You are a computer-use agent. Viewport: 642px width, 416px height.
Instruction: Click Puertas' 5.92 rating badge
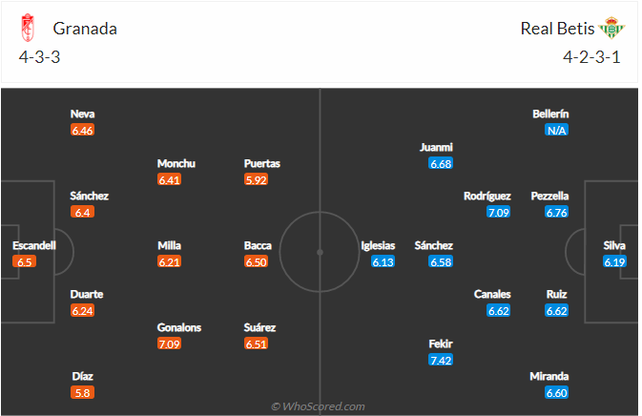point(256,179)
